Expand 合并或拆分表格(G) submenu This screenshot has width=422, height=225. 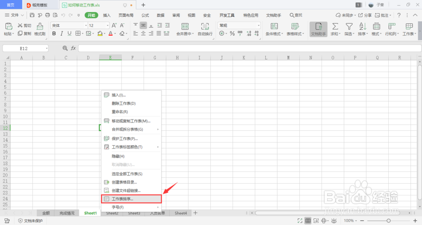click(131, 130)
